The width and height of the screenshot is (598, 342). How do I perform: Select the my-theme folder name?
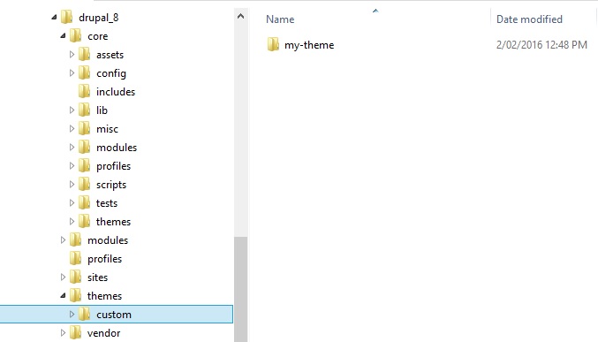309,45
